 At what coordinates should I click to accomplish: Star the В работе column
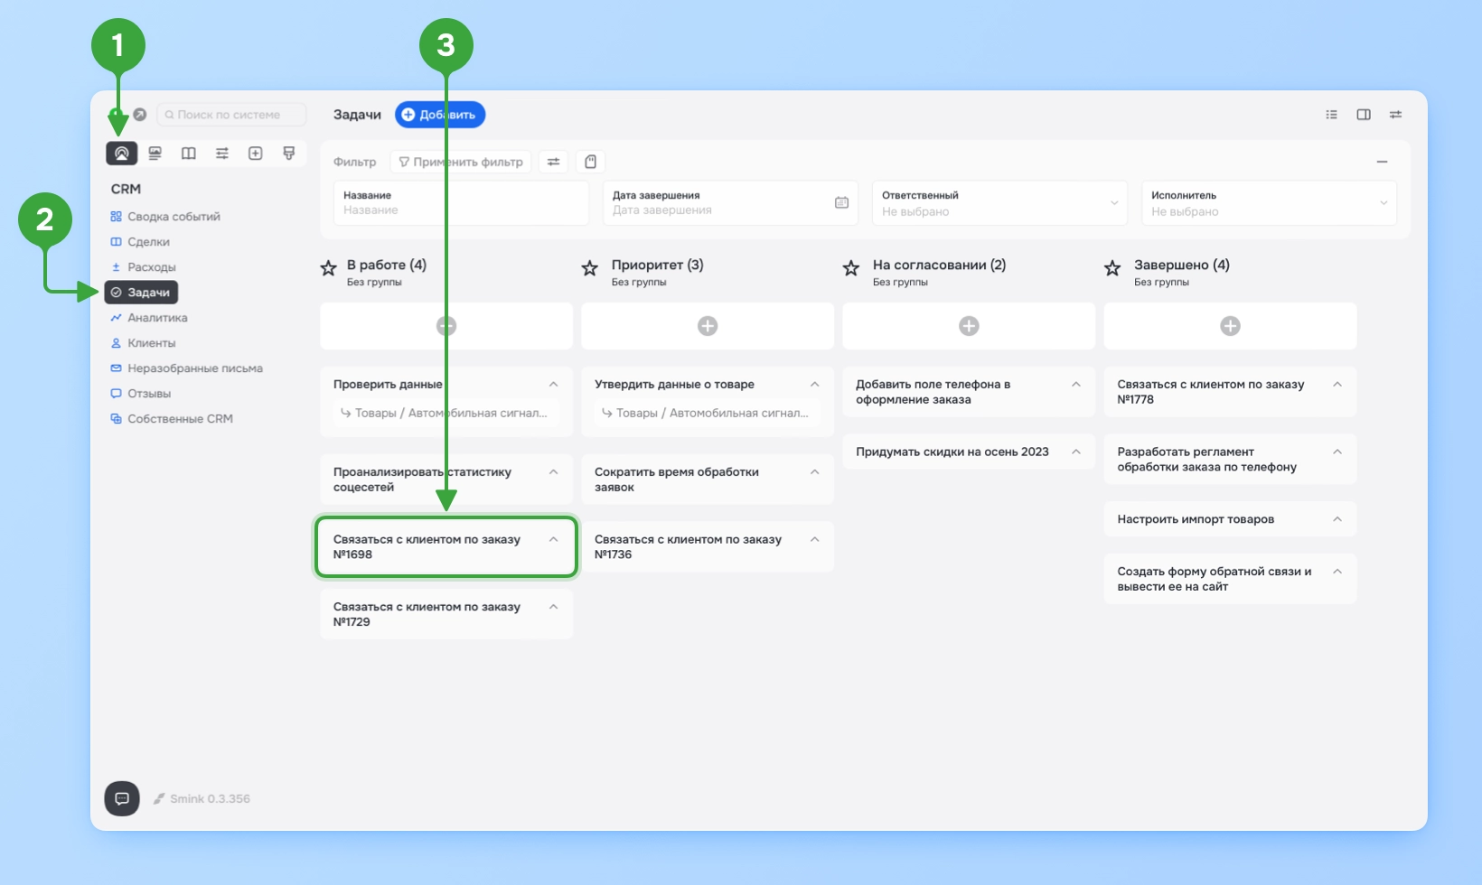tap(328, 268)
